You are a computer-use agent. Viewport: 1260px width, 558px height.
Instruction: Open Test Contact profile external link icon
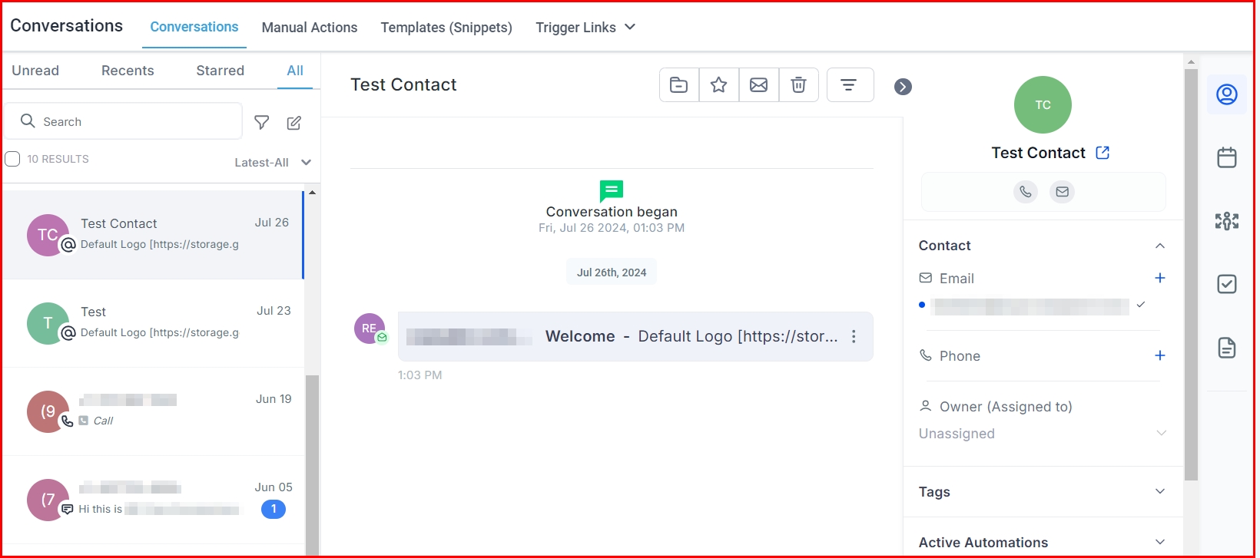tap(1102, 153)
